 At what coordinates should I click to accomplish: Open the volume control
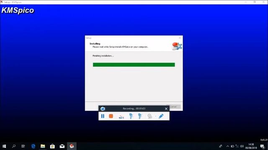click(242, 146)
